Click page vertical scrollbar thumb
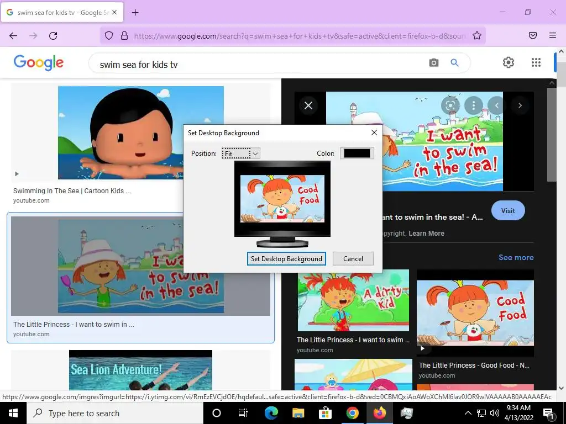 click(562, 75)
